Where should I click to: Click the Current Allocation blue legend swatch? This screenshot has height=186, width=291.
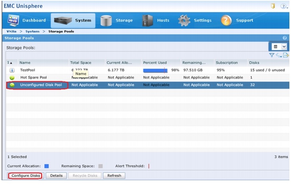(x=47, y=166)
